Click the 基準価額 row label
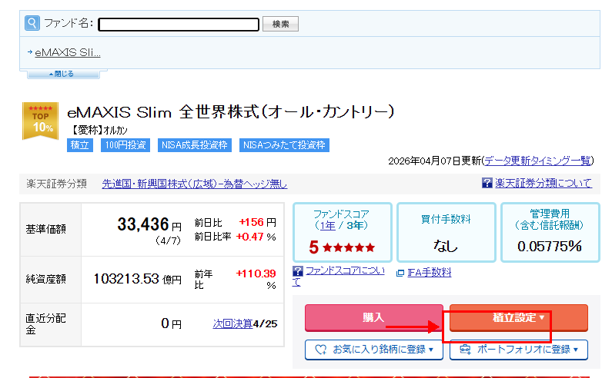 [x=46, y=229]
